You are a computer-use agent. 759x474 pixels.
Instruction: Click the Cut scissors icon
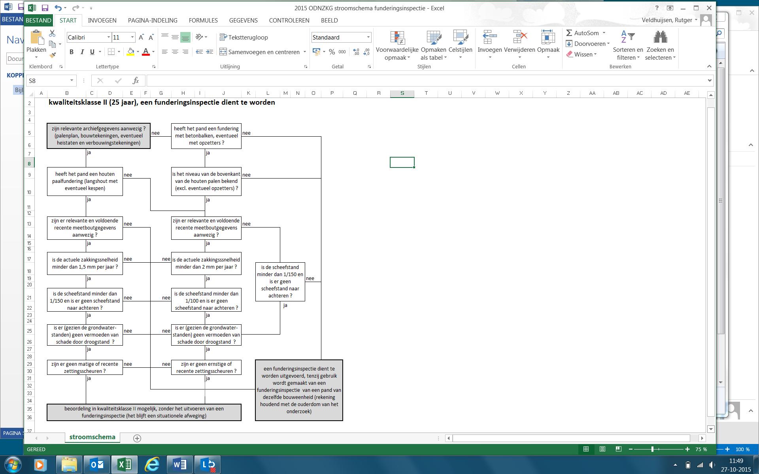52,34
